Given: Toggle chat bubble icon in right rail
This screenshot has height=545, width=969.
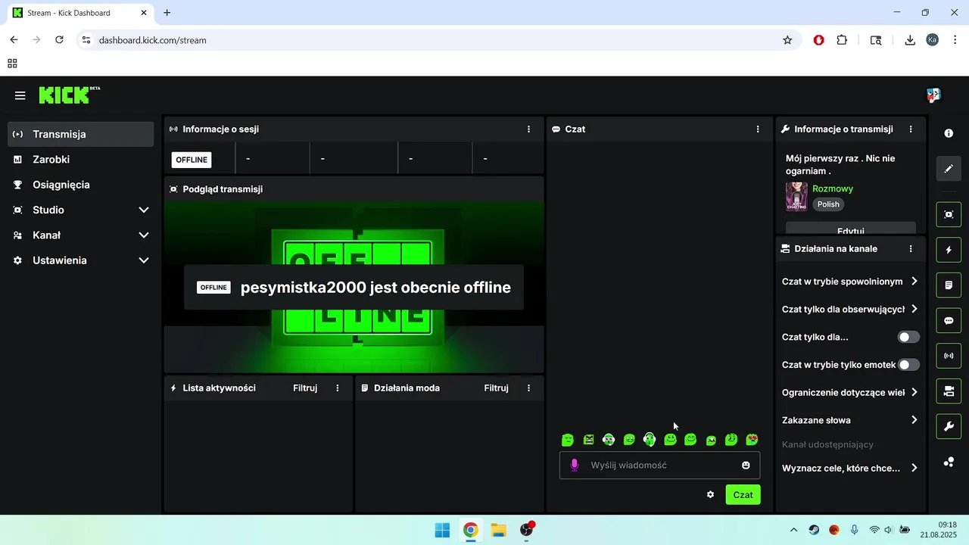Looking at the screenshot, I should pyautogui.click(x=949, y=321).
